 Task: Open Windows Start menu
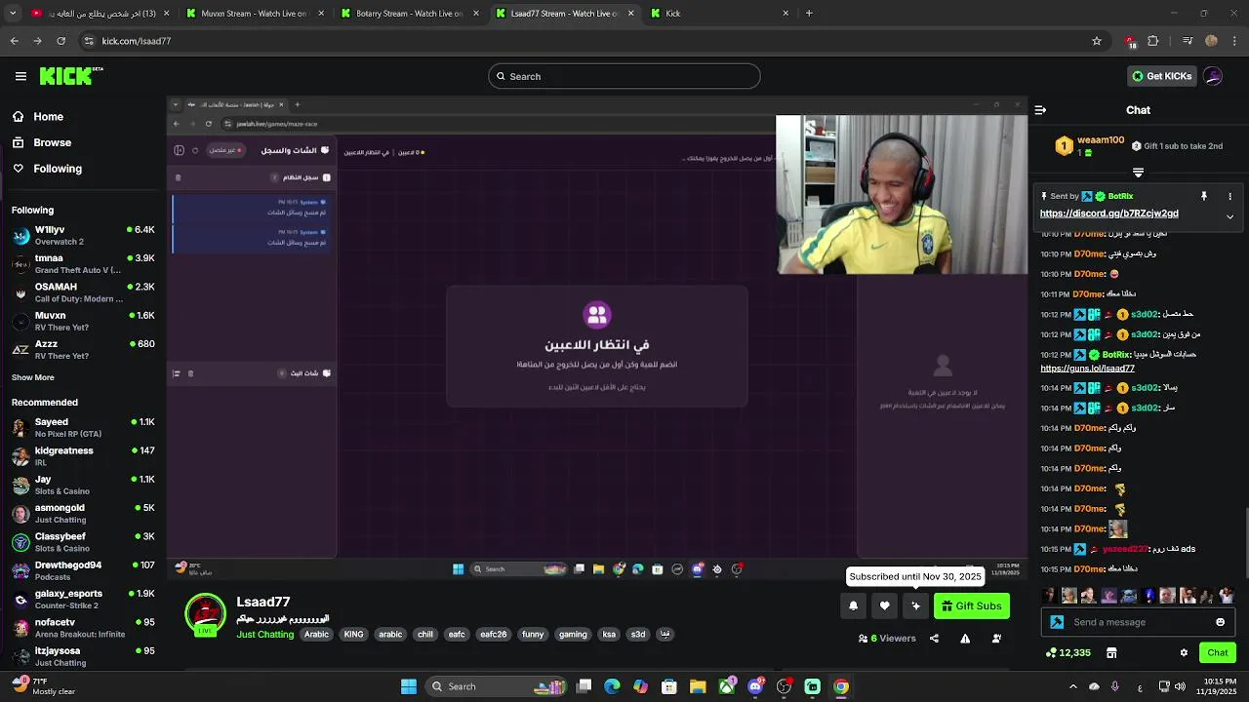(409, 686)
